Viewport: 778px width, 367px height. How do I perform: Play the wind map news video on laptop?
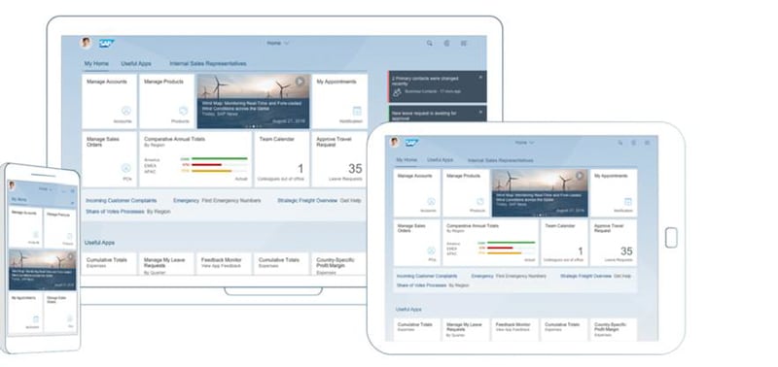300,82
